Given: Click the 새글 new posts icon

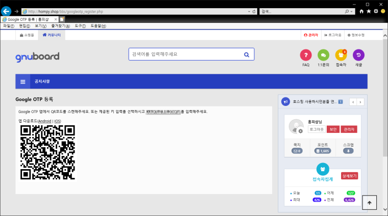Looking at the screenshot, I should 358,55.
